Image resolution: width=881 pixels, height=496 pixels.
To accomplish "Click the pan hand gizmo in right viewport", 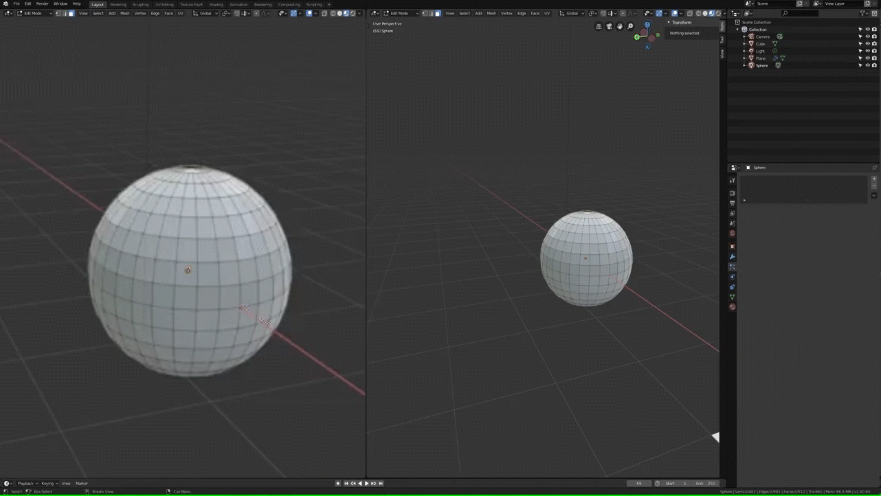I will (620, 27).
